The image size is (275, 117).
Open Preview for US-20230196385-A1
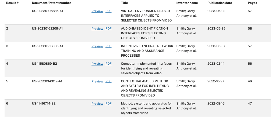click(97, 11)
